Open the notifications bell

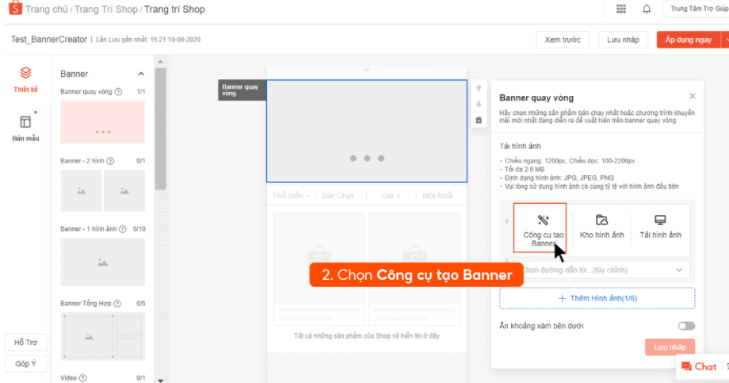[x=647, y=10]
